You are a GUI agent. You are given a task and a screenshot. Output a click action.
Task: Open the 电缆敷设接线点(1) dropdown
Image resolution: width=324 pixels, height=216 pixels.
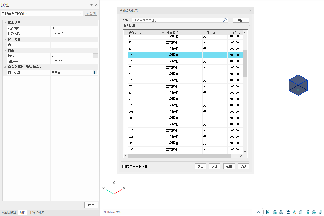[80, 13]
